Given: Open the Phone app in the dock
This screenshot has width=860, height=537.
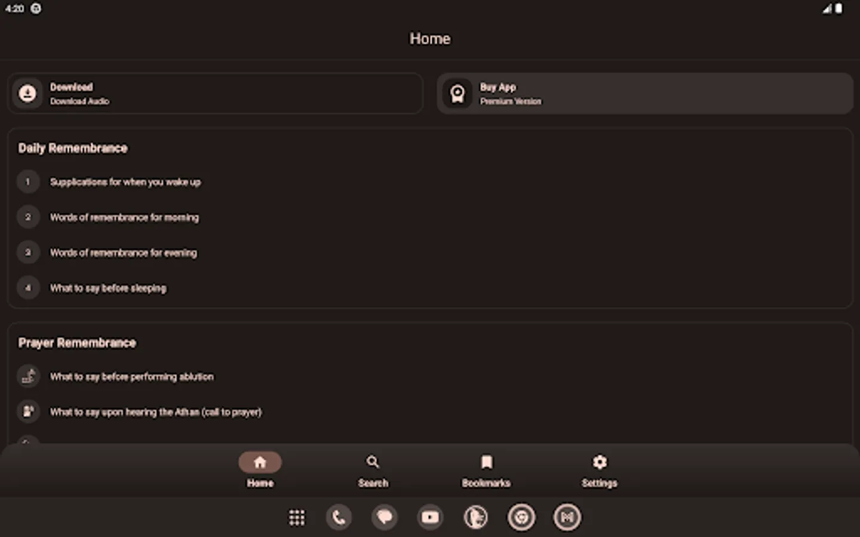Looking at the screenshot, I should coord(339,517).
